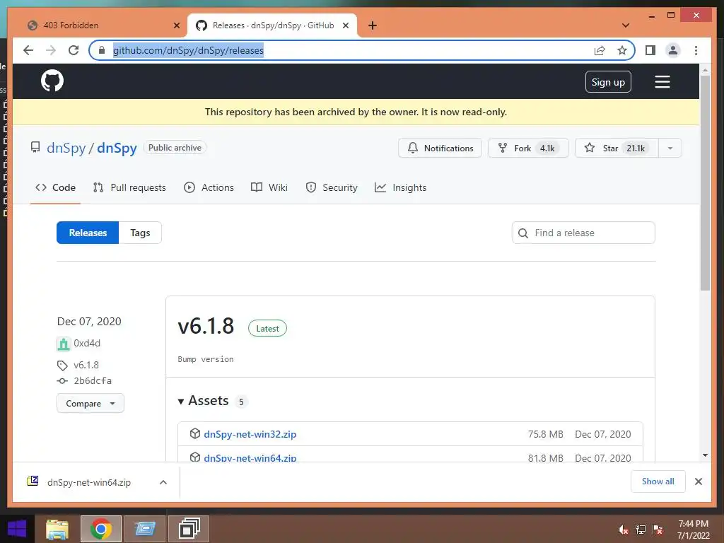Open downloaded dnSpy-net-win64.zip in download bar
The image size is (724, 543).
pyautogui.click(x=88, y=482)
